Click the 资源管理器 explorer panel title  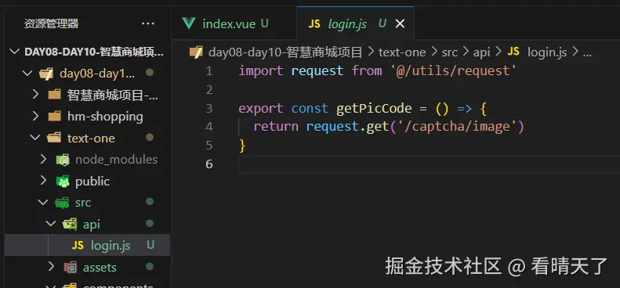52,23
